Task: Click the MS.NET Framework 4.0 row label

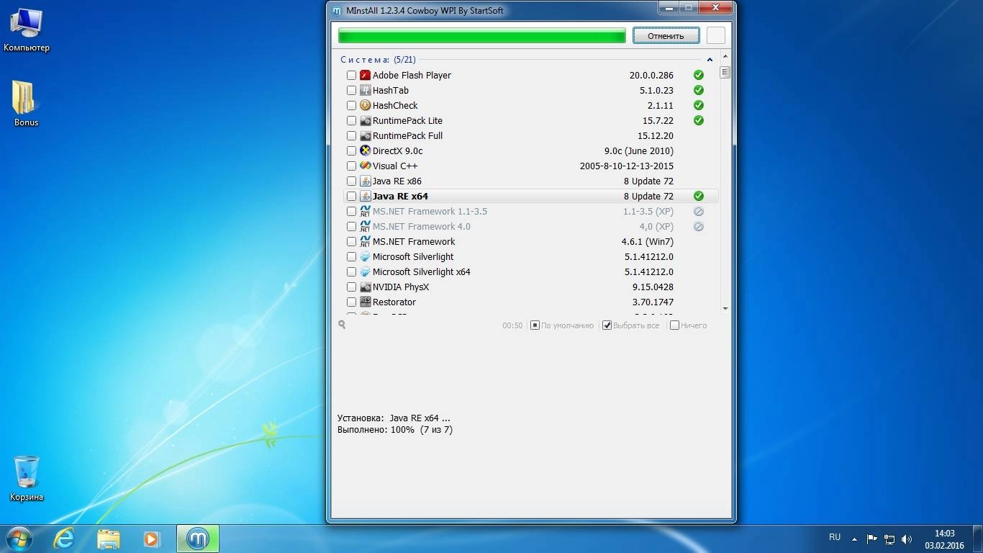Action: pyautogui.click(x=422, y=226)
